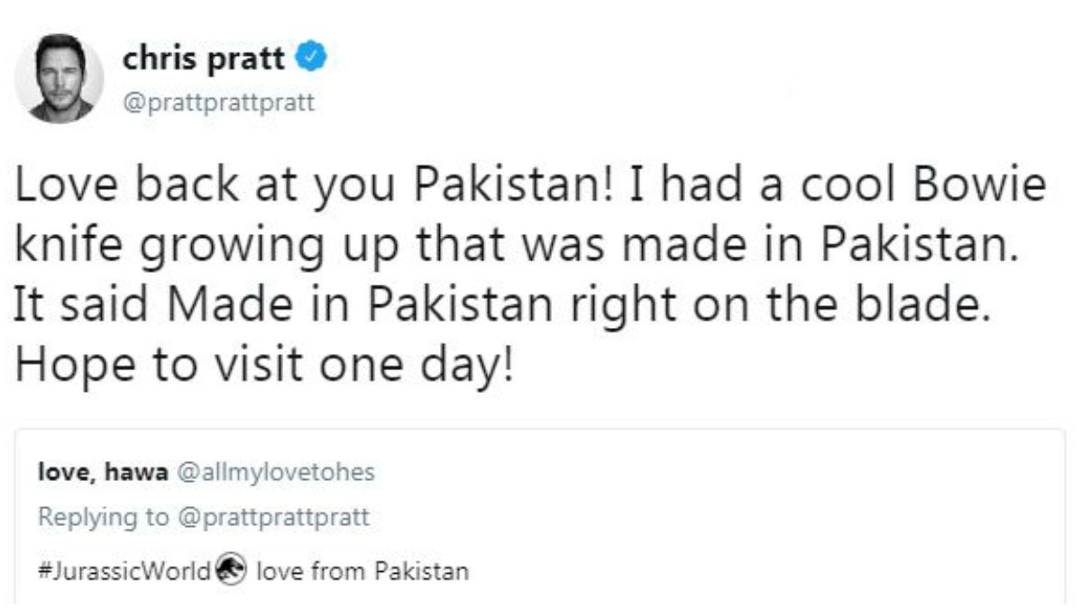Image resolution: width=1082 pixels, height=608 pixels.
Task: Open the #JurassicWorld hashtag
Action: pyautogui.click(x=125, y=571)
